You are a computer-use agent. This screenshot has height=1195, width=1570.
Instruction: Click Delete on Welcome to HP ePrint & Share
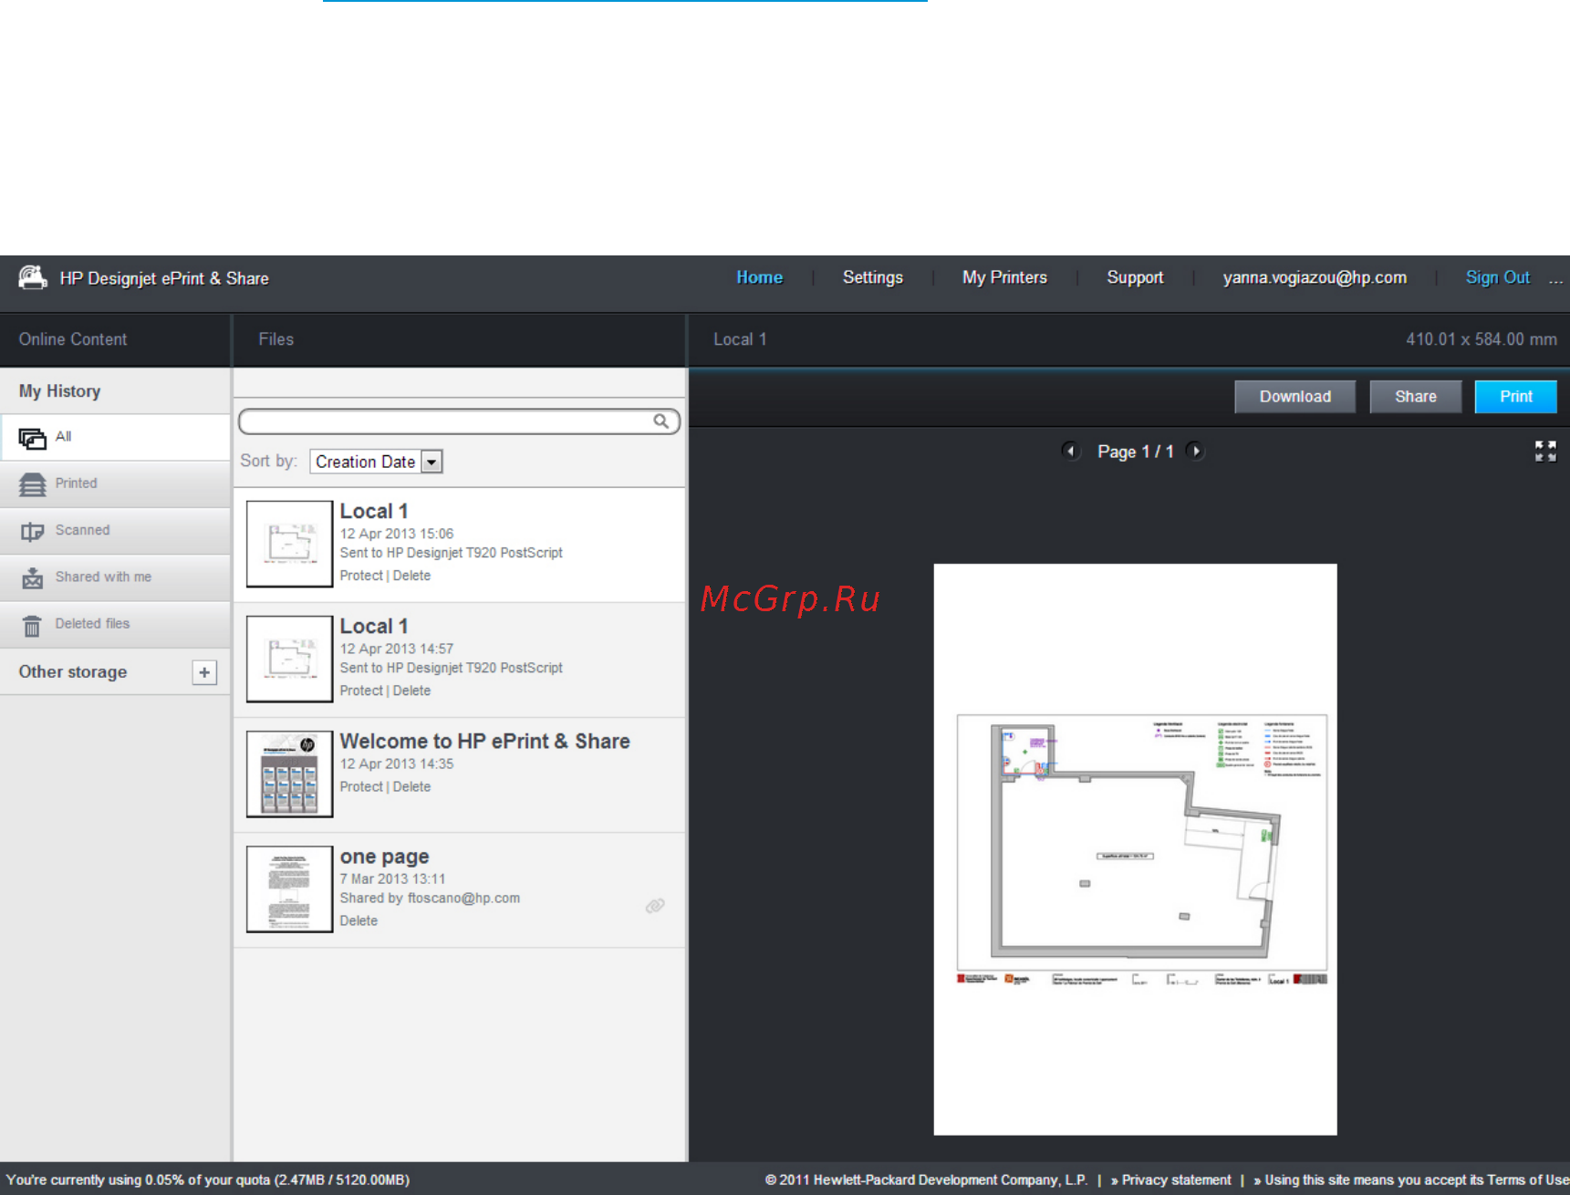[x=411, y=786]
